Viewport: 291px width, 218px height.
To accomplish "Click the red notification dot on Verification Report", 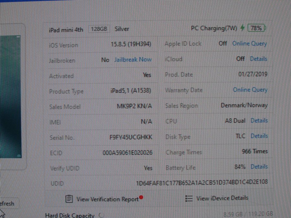I will point(141,198).
